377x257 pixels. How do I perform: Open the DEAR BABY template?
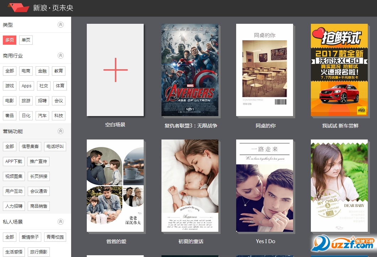pos(339,186)
